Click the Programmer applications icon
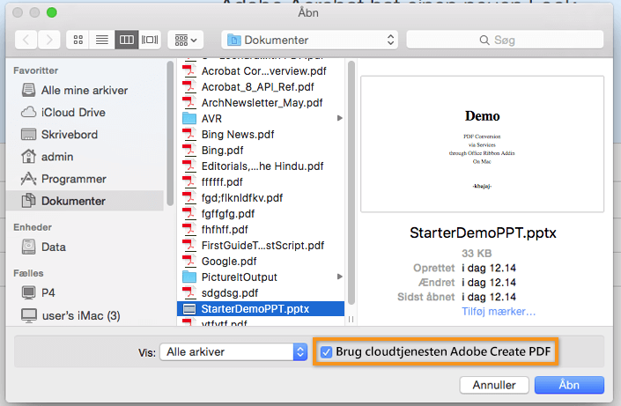Image resolution: width=621 pixels, height=406 pixels. click(28, 179)
